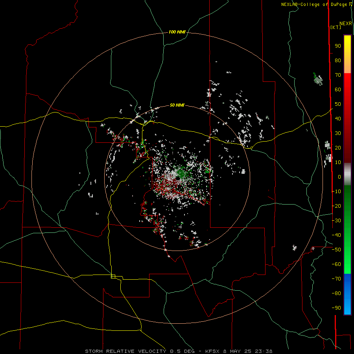
Task: Click the Storm Relative Velocity caption at bottom
Action: tap(179, 351)
